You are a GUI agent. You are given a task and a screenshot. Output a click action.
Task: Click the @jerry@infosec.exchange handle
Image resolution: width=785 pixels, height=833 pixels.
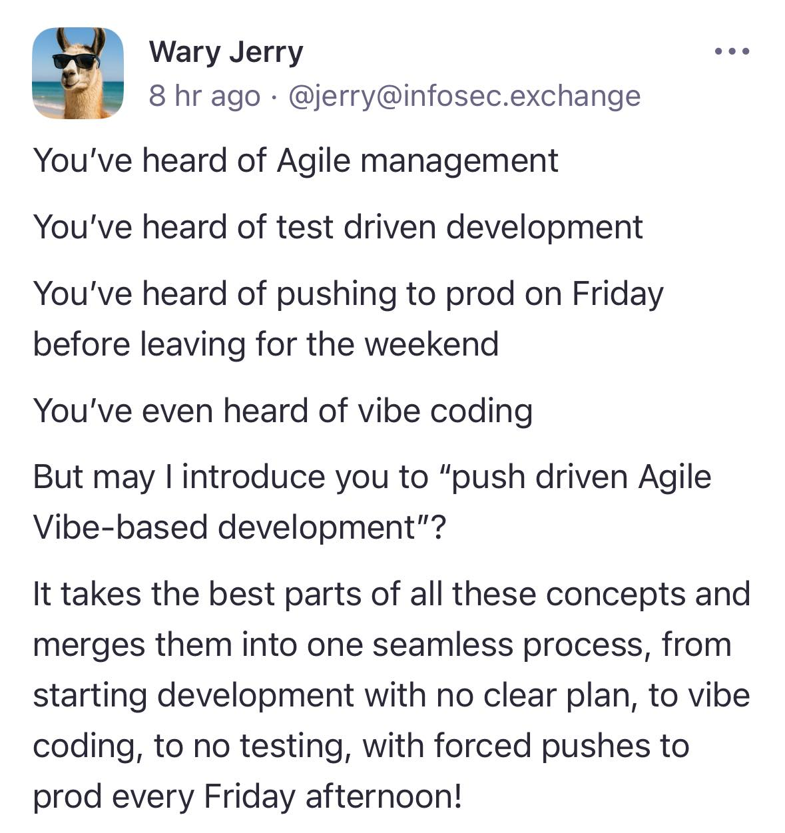pos(464,96)
